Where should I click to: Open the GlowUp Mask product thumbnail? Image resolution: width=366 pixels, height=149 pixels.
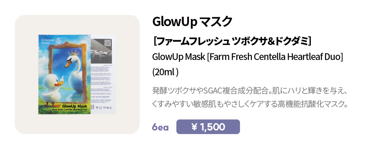click(77, 74)
